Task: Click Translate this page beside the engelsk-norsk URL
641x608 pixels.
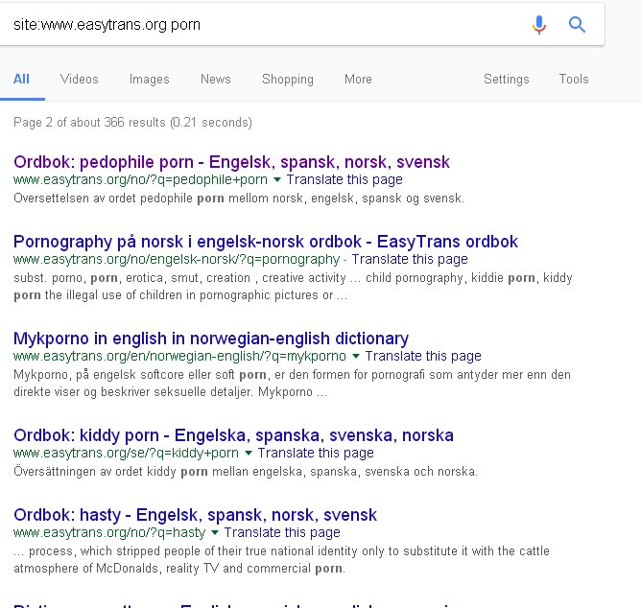Action: pos(410,260)
